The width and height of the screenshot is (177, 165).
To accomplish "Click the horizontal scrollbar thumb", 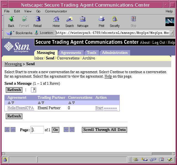I will pyautogui.click(x=79, y=154).
